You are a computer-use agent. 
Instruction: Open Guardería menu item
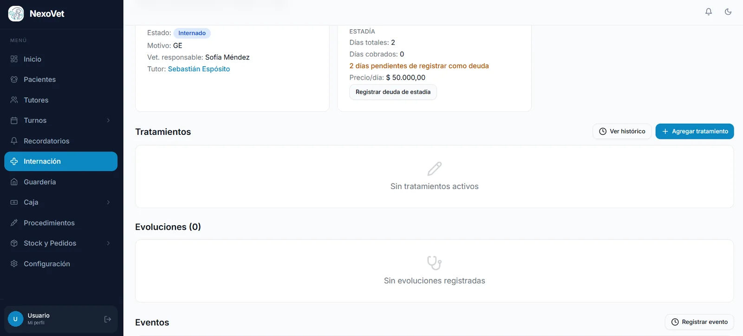point(61,182)
